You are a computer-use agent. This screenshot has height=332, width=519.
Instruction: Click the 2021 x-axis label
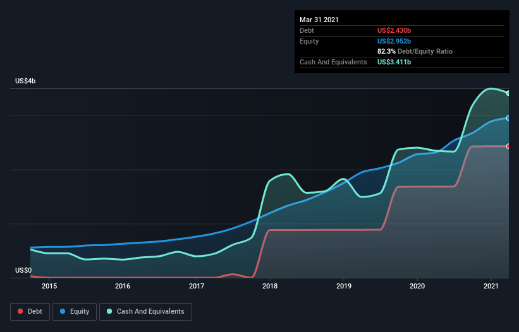pos(491,286)
